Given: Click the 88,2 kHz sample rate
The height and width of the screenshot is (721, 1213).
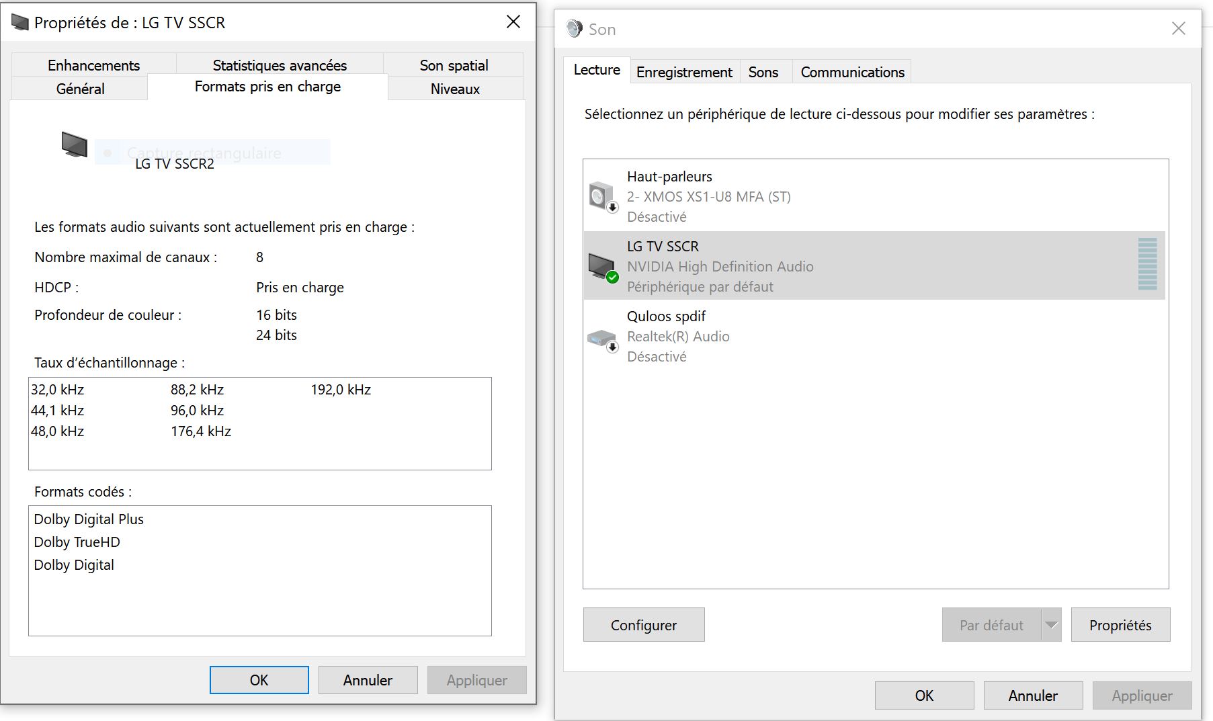Looking at the screenshot, I should 198,390.
